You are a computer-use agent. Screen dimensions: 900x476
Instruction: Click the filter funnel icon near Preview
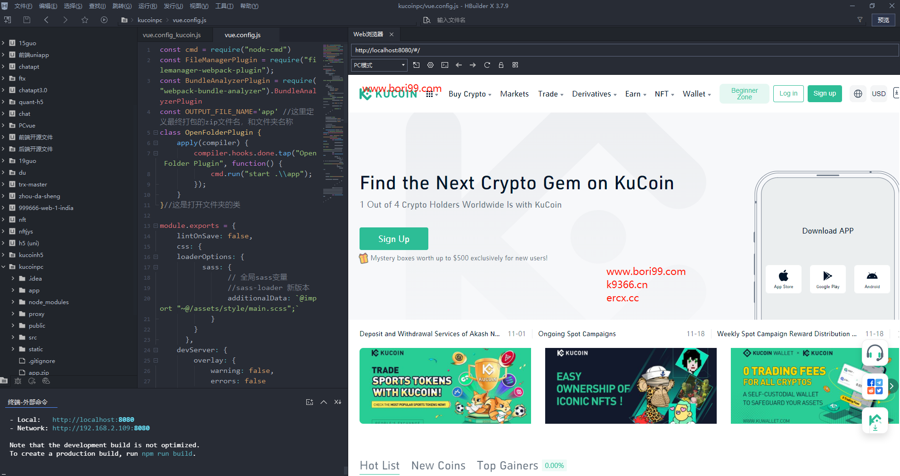[x=860, y=20]
